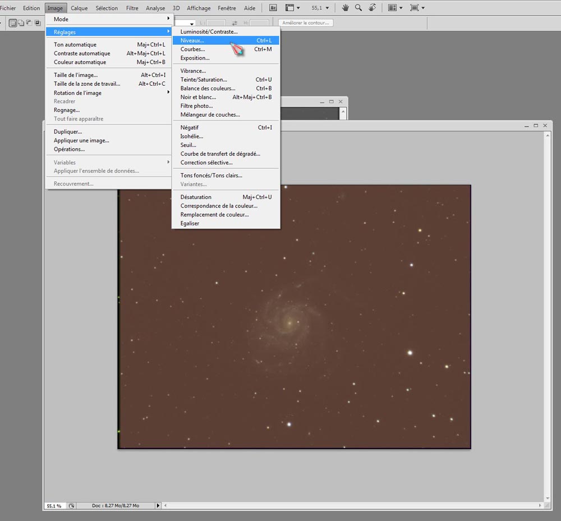Select the Rotate View tool icon
This screenshot has width=561, height=521.
[372, 8]
